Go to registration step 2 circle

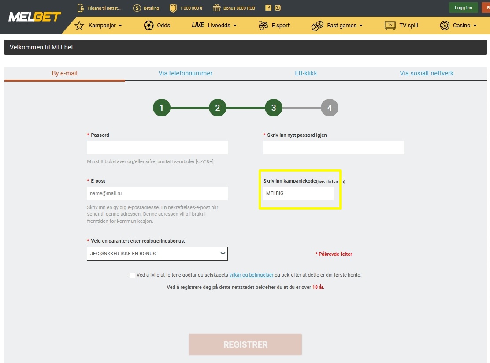(x=218, y=108)
